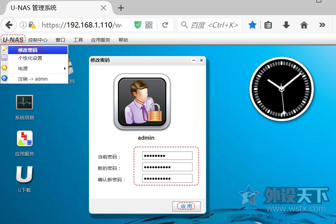Select the U-NAS 管理系统 browser tab
The image size is (336, 224).
point(56,8)
